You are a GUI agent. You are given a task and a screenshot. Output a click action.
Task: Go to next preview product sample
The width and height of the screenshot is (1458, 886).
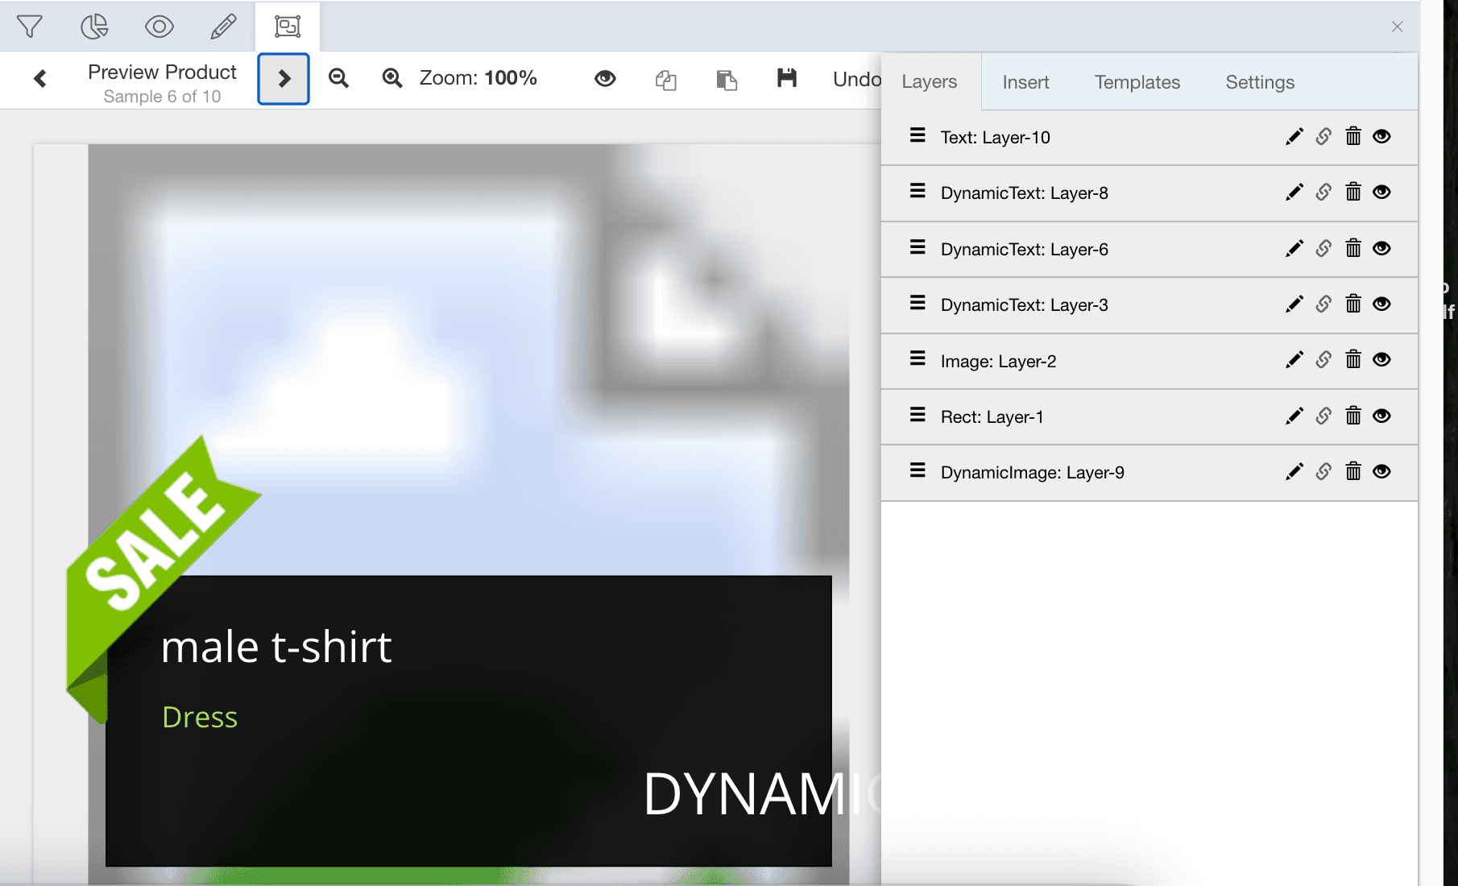pyautogui.click(x=284, y=79)
